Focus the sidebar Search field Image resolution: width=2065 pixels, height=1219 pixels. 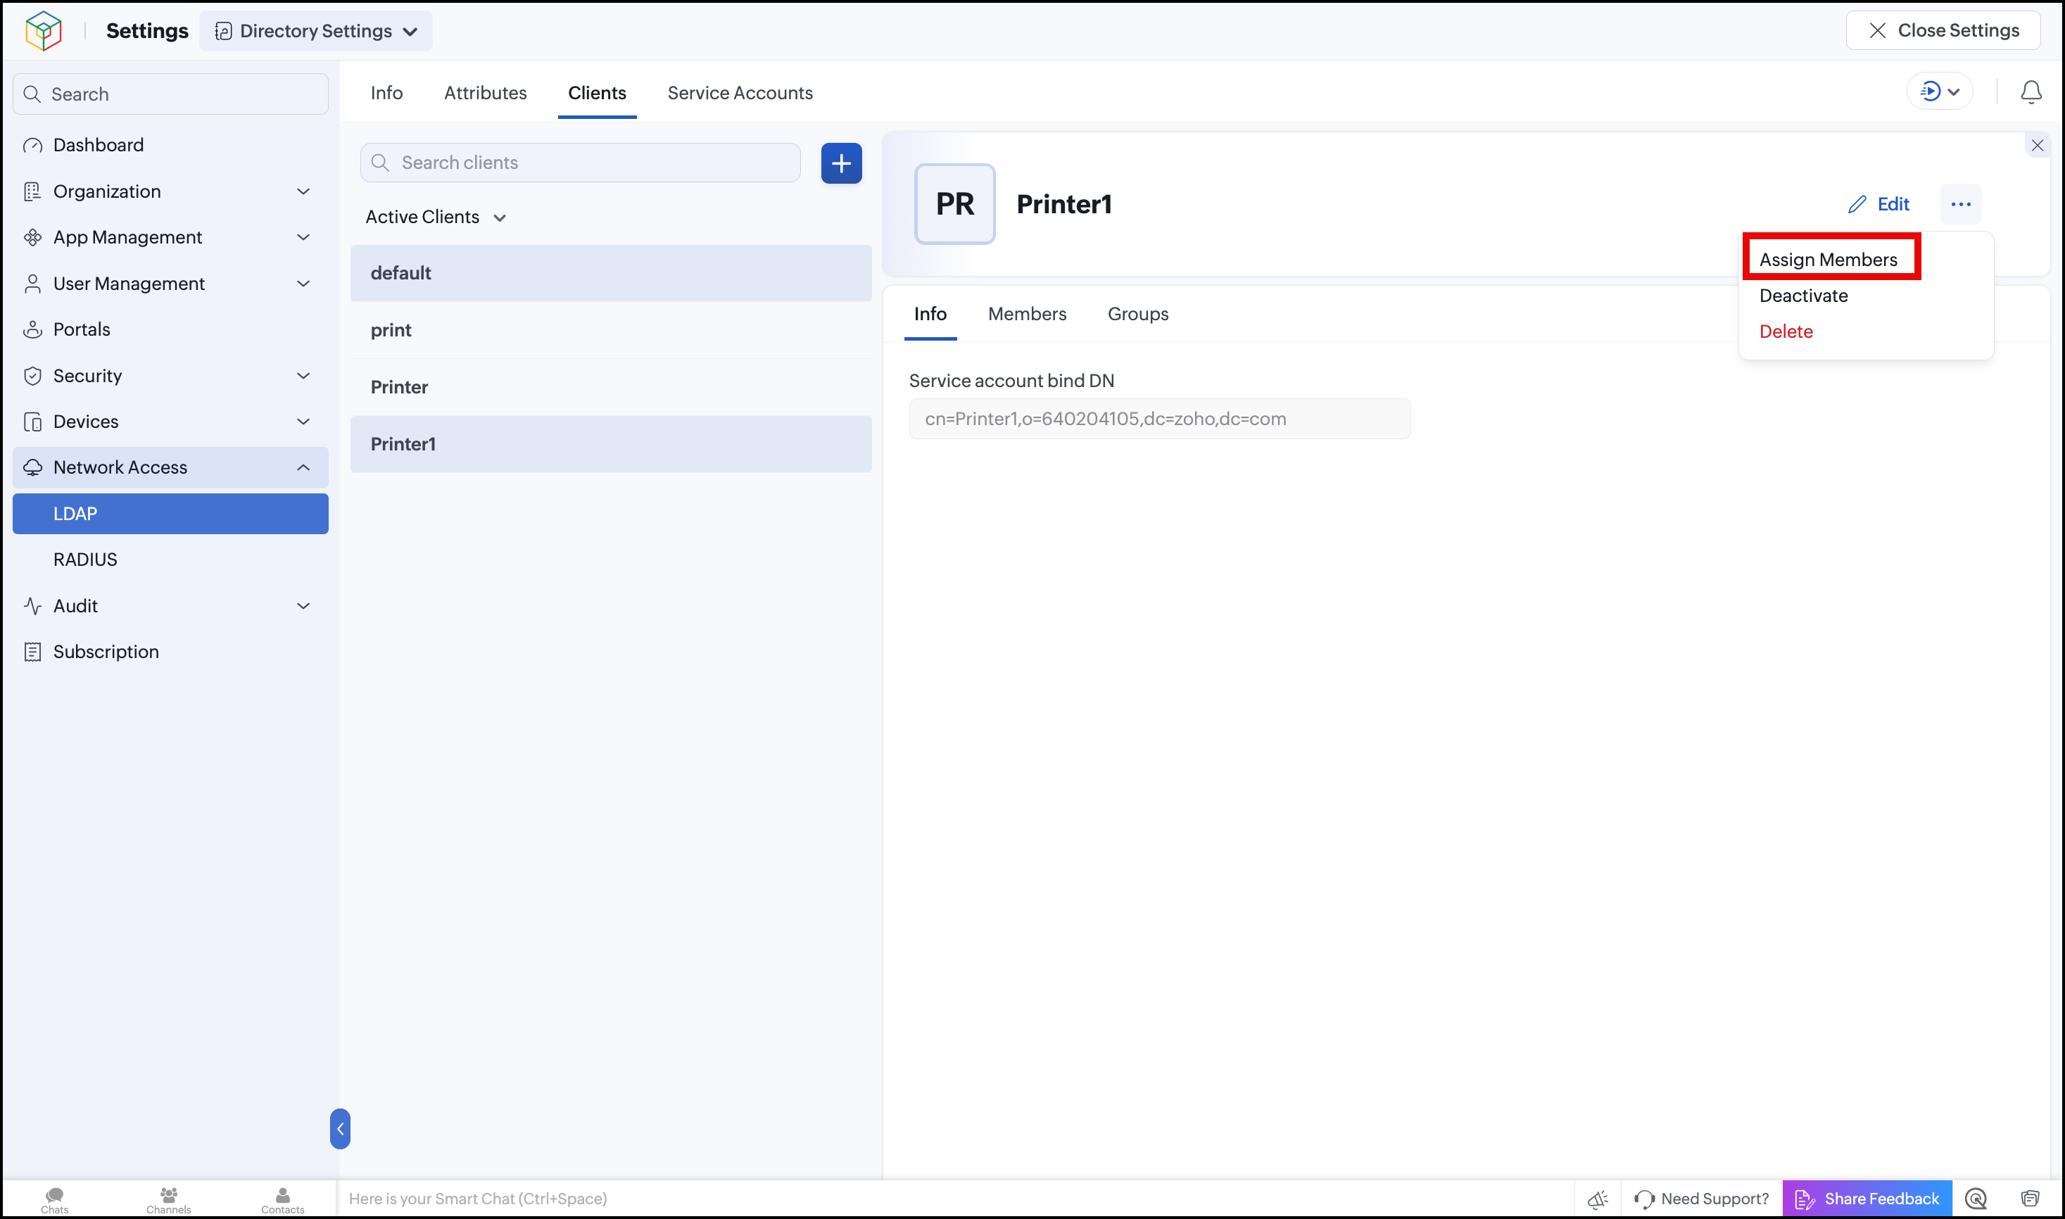171,94
